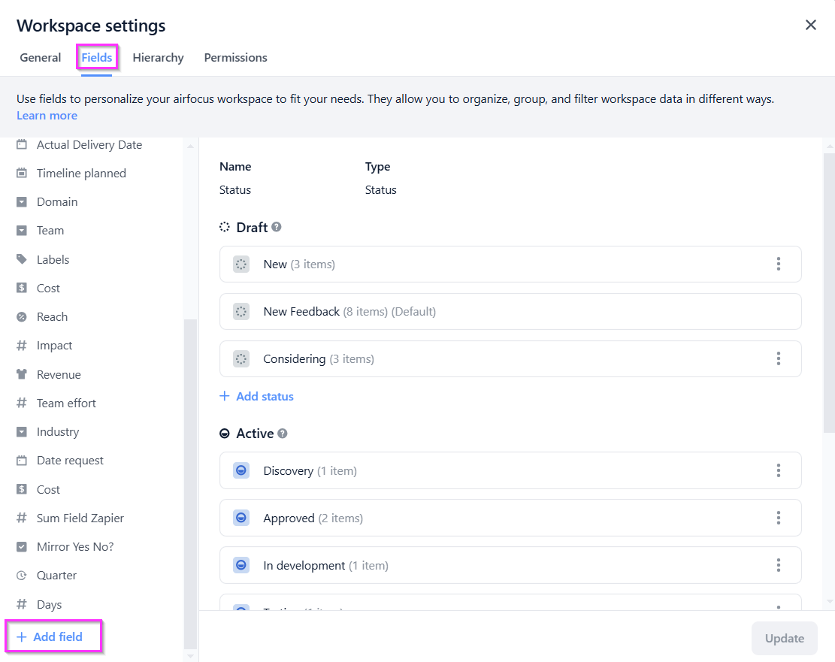This screenshot has height=662, width=835.
Task: Click the status panel vertical scrollbar
Action: tap(829, 293)
